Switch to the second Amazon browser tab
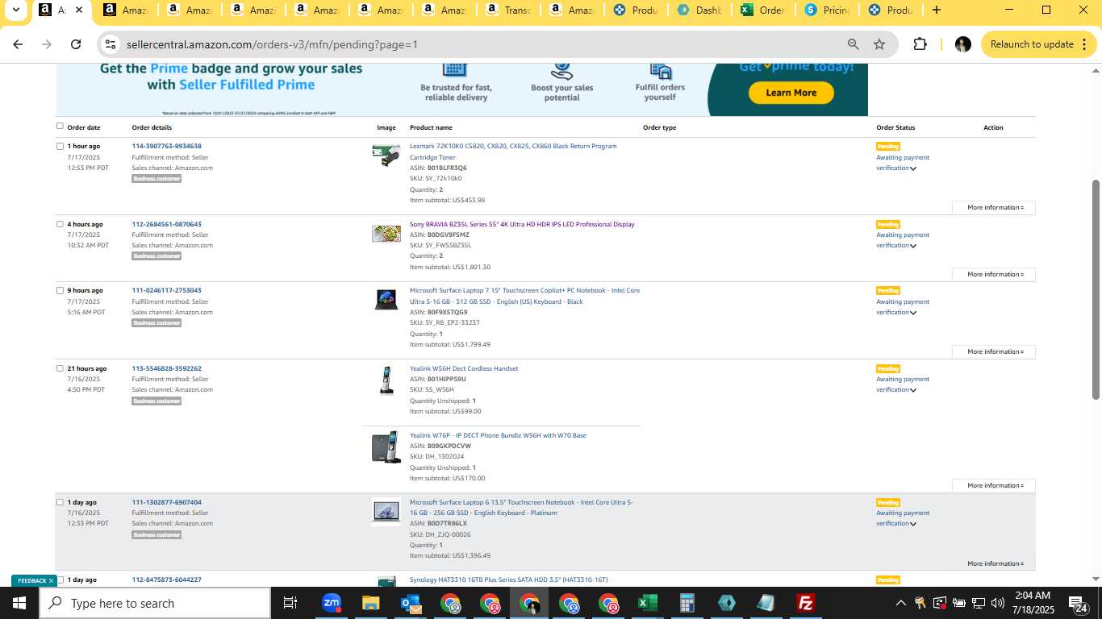Screen dimensions: 1102x619 123,10
